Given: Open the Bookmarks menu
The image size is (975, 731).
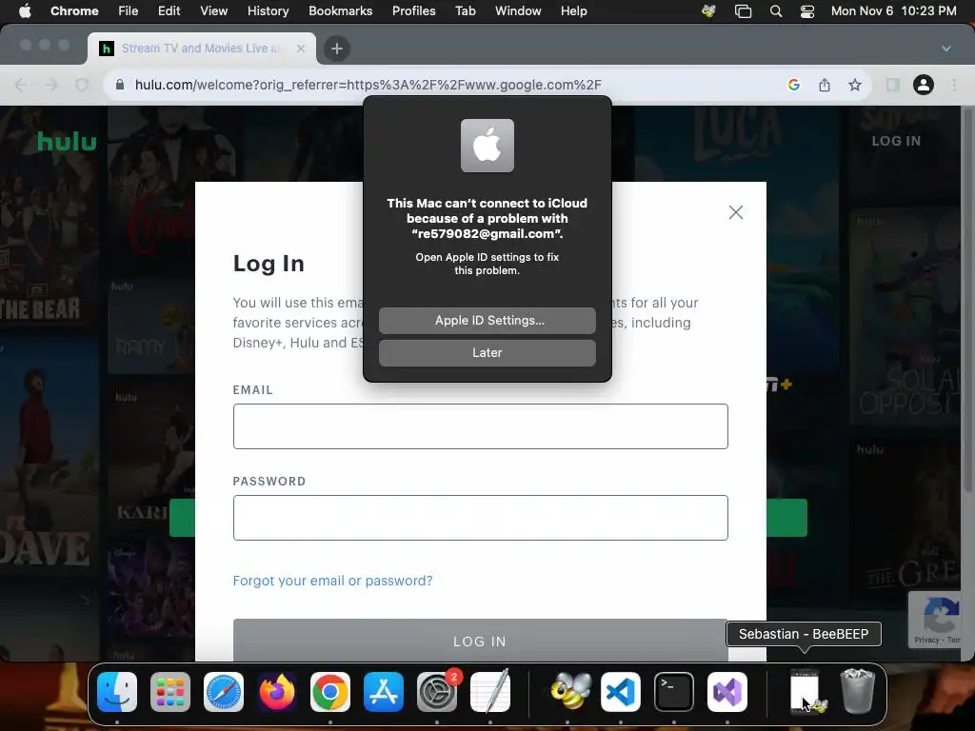Looking at the screenshot, I should (340, 11).
